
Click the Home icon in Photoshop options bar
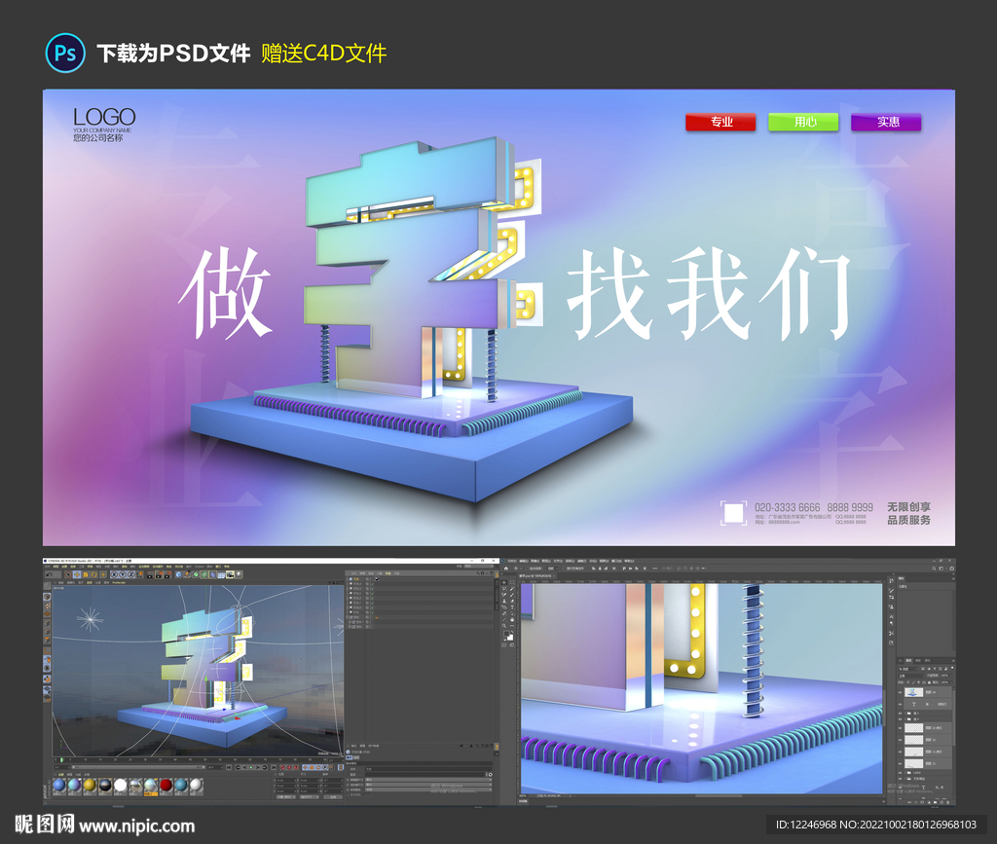[x=506, y=569]
